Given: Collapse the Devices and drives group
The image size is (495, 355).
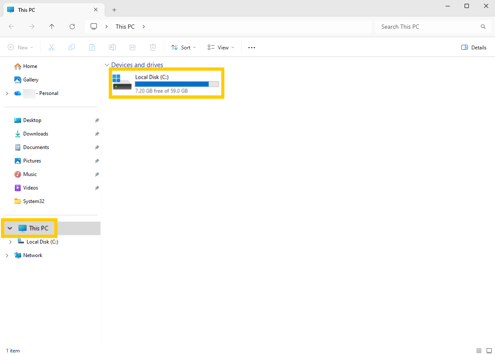Looking at the screenshot, I should 107,65.
